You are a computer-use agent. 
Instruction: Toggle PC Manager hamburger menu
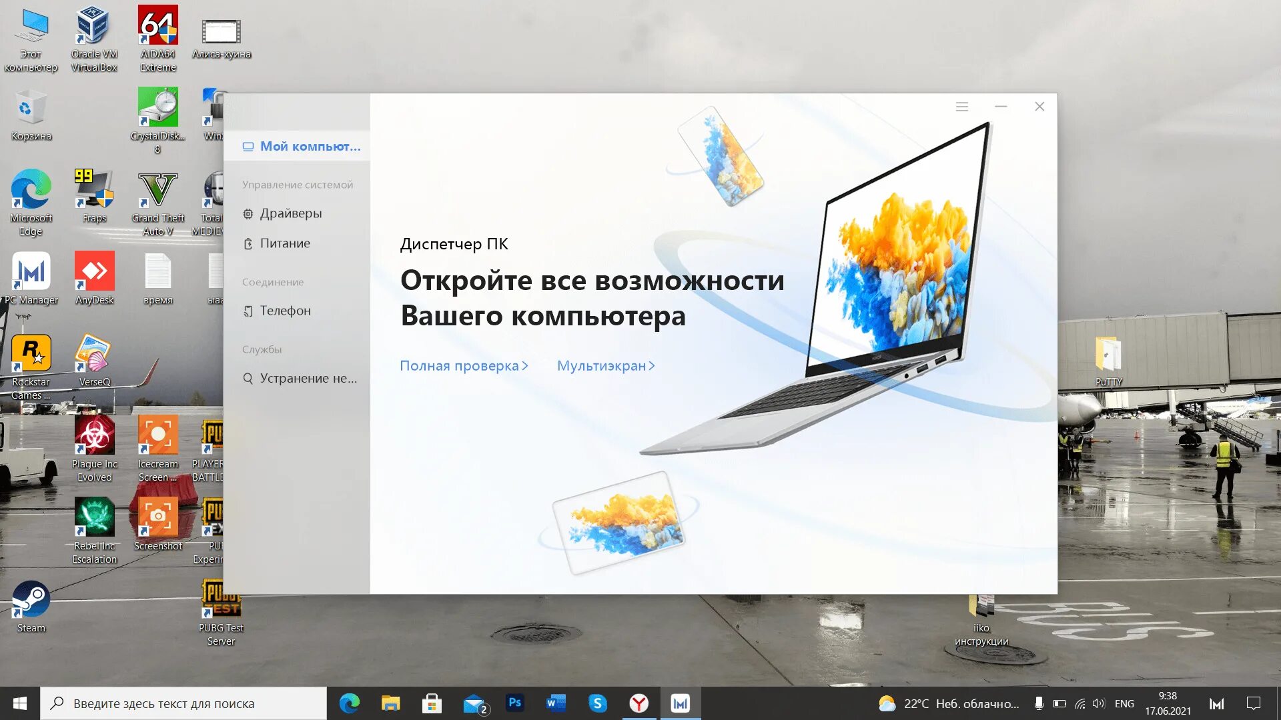coord(961,105)
